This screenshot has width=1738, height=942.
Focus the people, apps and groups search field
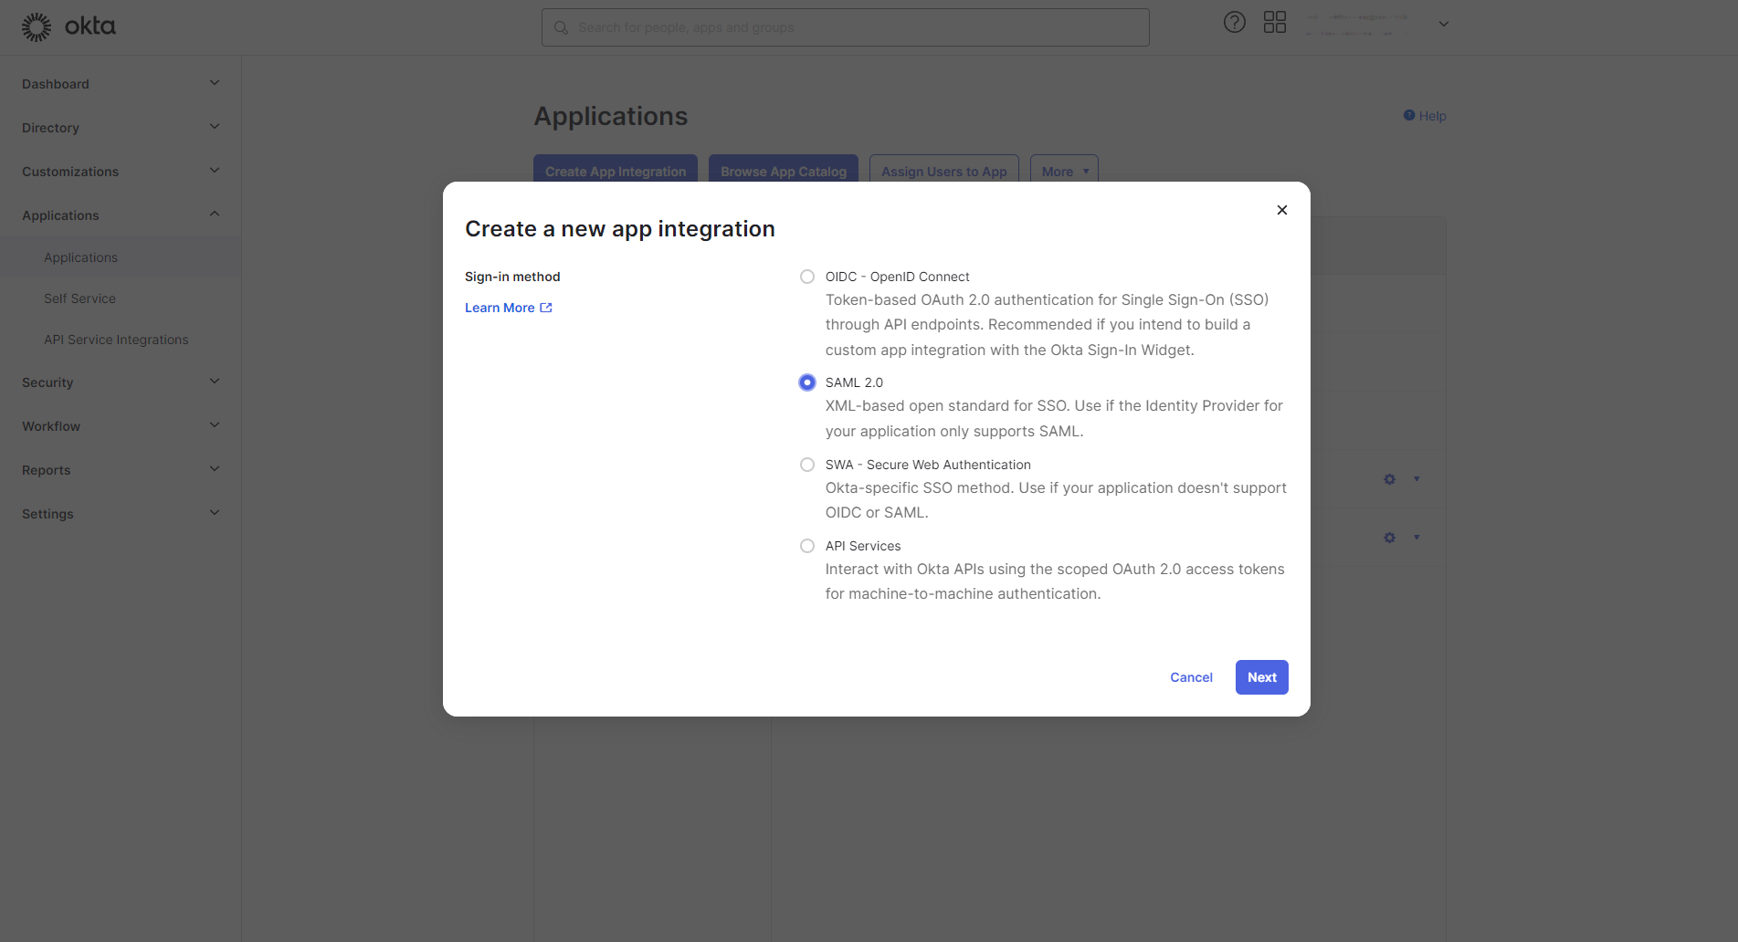[x=846, y=27]
